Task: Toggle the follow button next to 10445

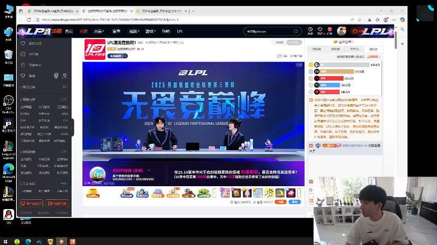Action: [294, 42]
